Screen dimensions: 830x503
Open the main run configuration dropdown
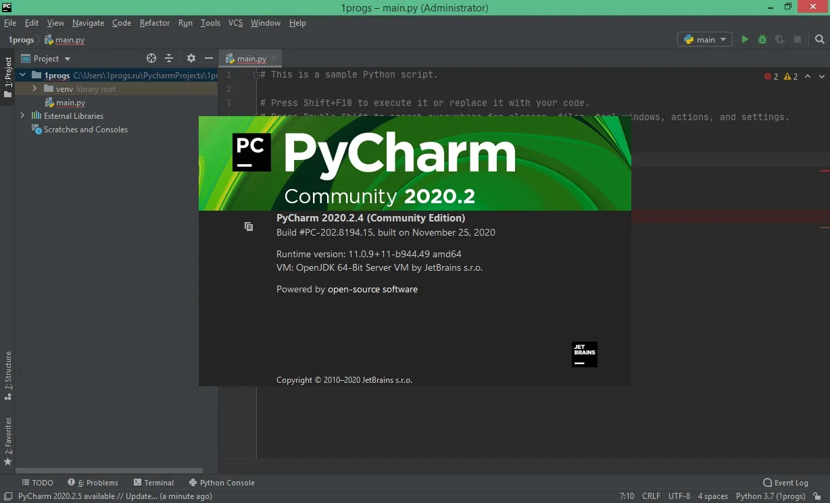point(705,40)
